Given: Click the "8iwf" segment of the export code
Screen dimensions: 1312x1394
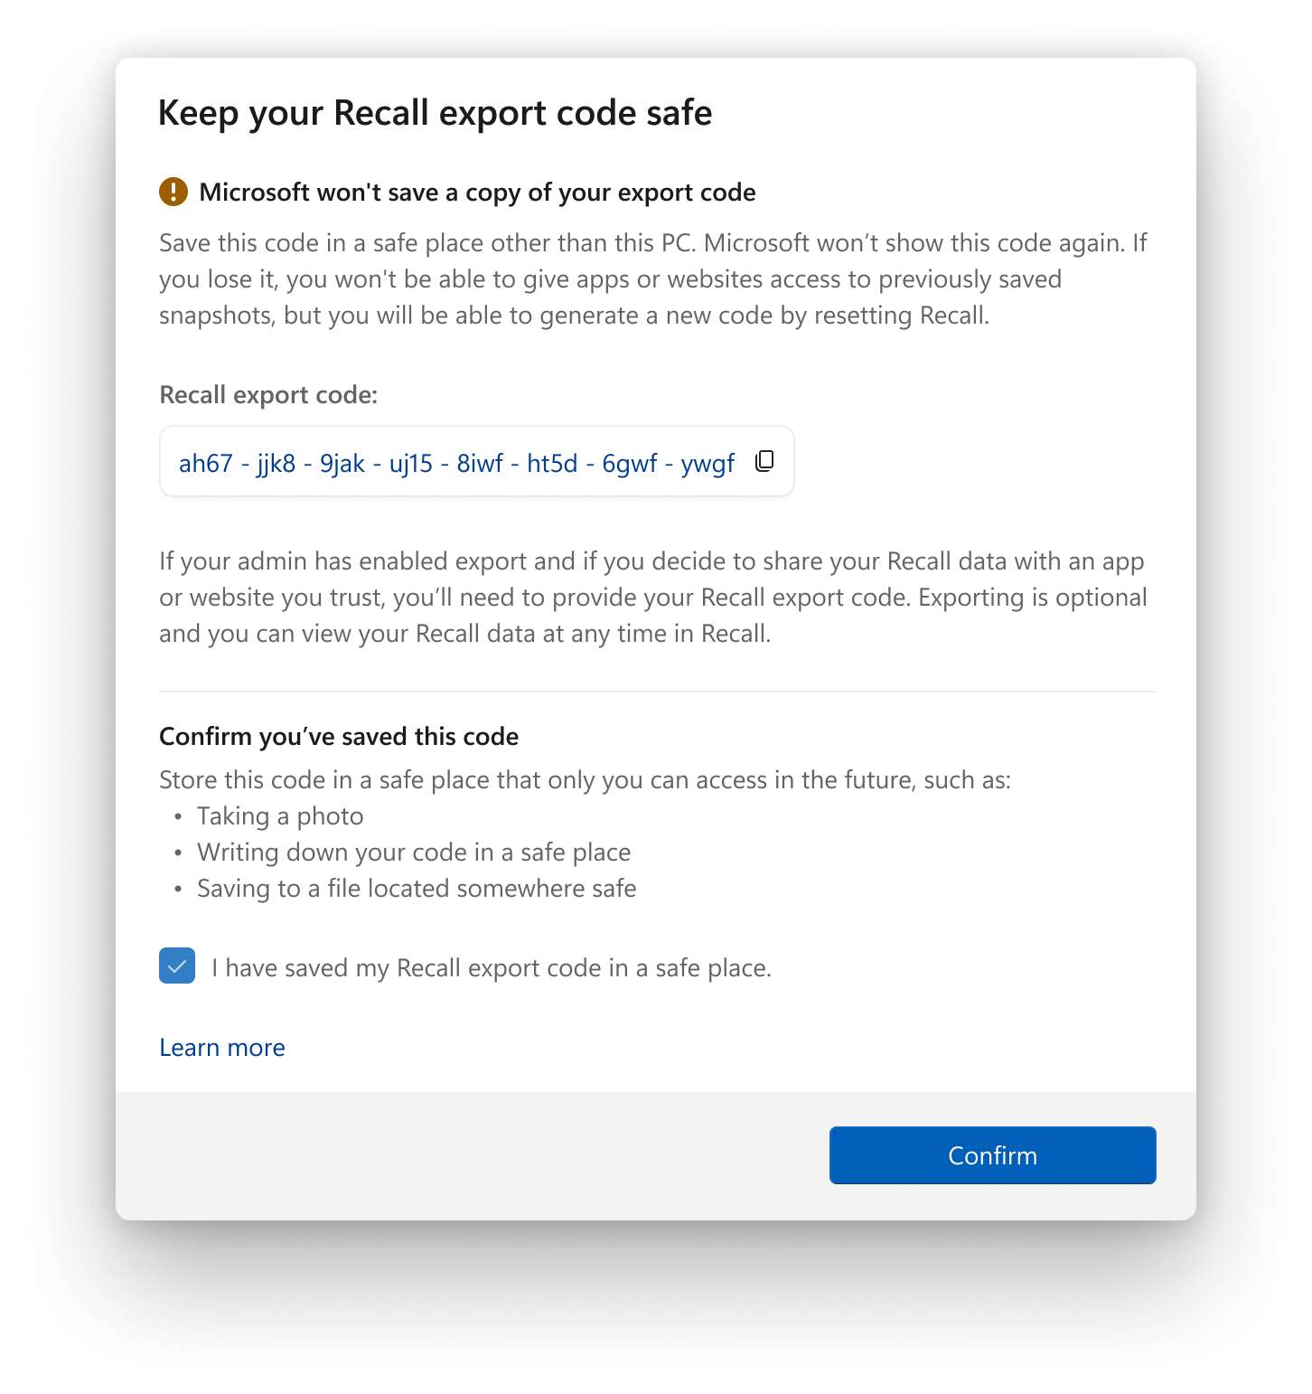Looking at the screenshot, I should [x=480, y=463].
